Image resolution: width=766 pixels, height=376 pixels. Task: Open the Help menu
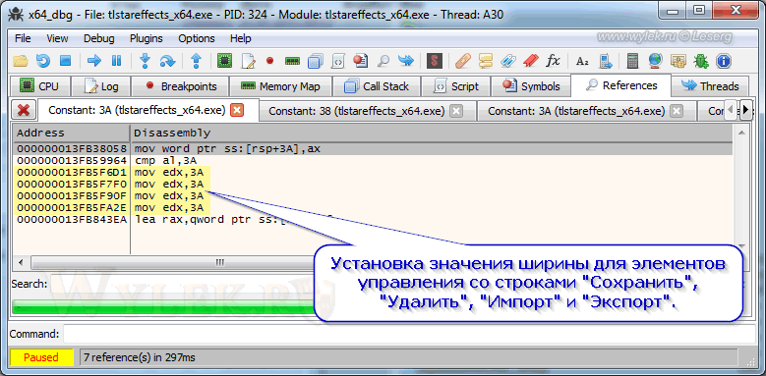click(x=240, y=38)
